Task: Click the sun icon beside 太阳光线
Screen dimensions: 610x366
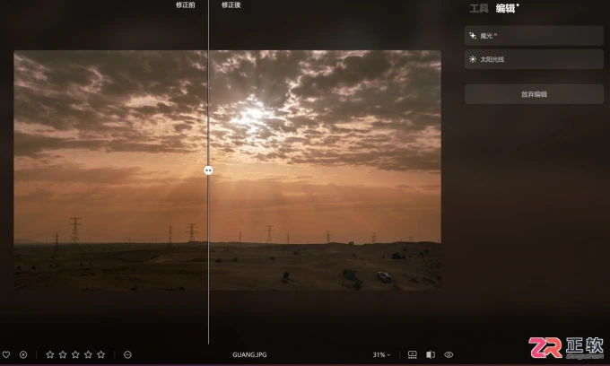Action: [x=473, y=59]
